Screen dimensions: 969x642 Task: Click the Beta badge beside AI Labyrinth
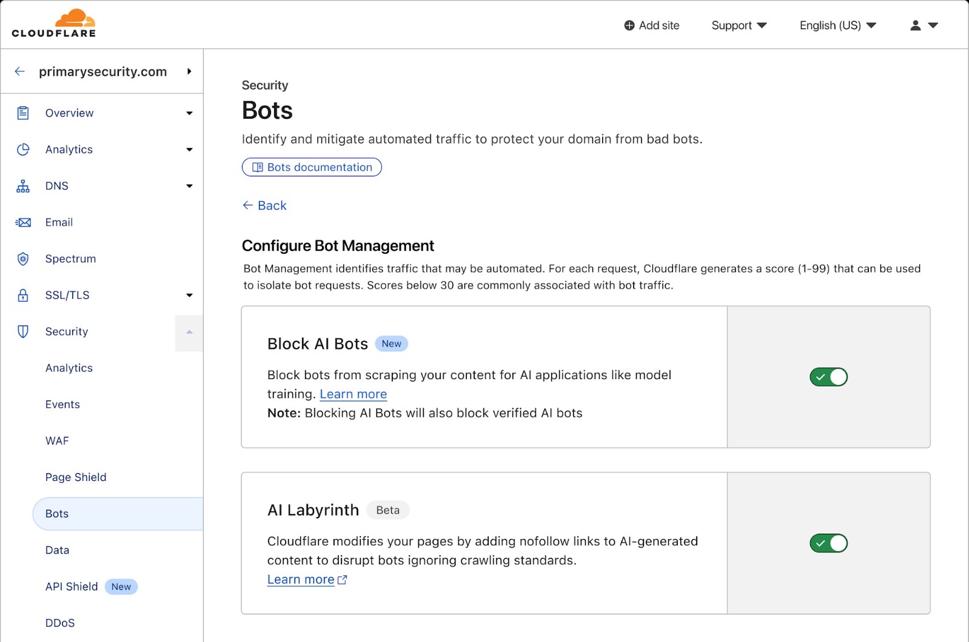click(x=388, y=510)
